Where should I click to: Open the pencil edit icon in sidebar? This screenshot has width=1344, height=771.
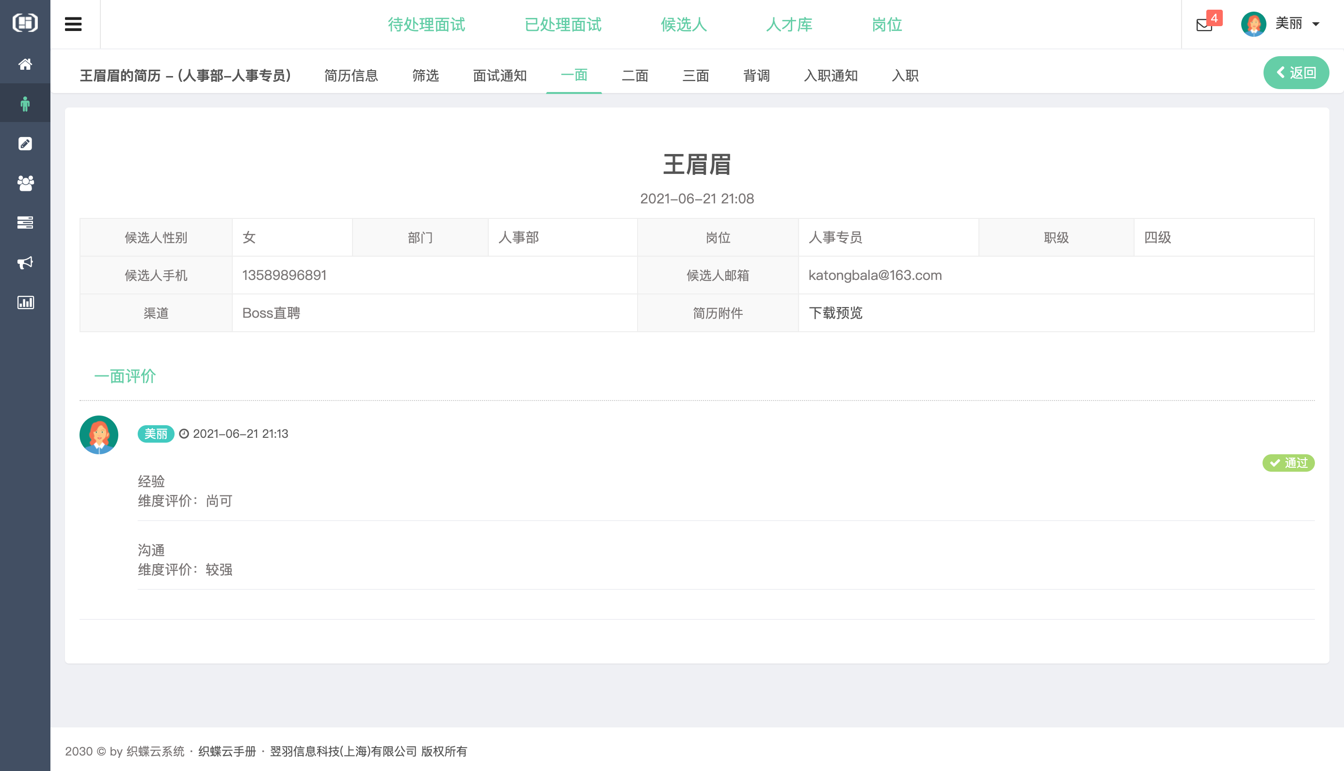point(25,143)
